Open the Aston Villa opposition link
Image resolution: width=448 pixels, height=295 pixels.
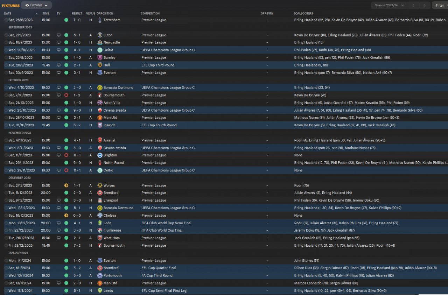pos(112,103)
